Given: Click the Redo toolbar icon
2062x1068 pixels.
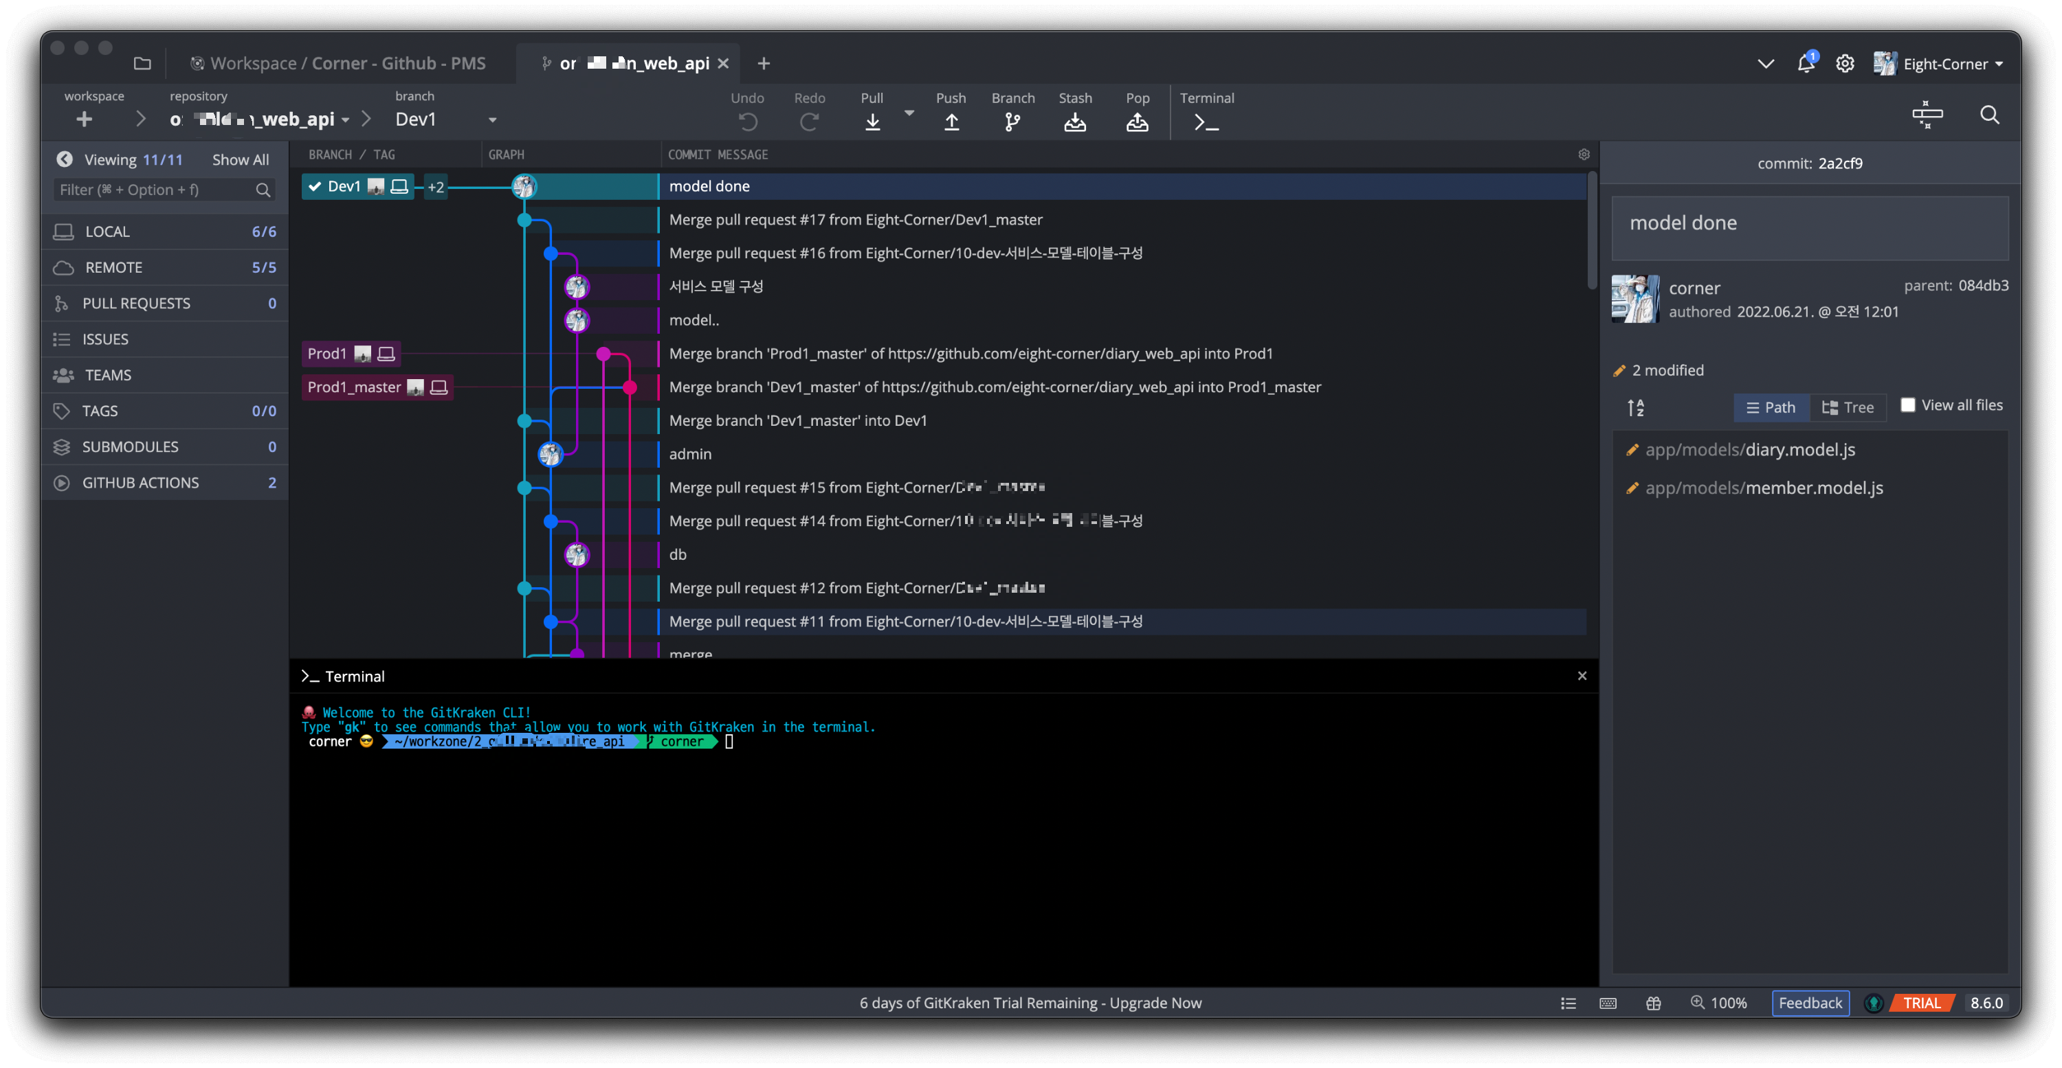Looking at the screenshot, I should 809,122.
